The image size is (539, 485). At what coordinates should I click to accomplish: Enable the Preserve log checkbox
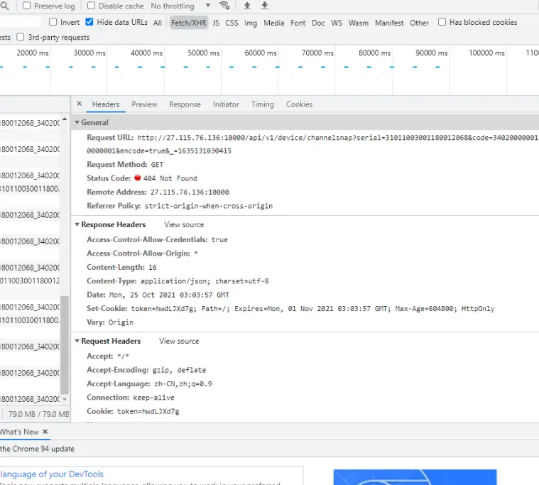tap(27, 6)
